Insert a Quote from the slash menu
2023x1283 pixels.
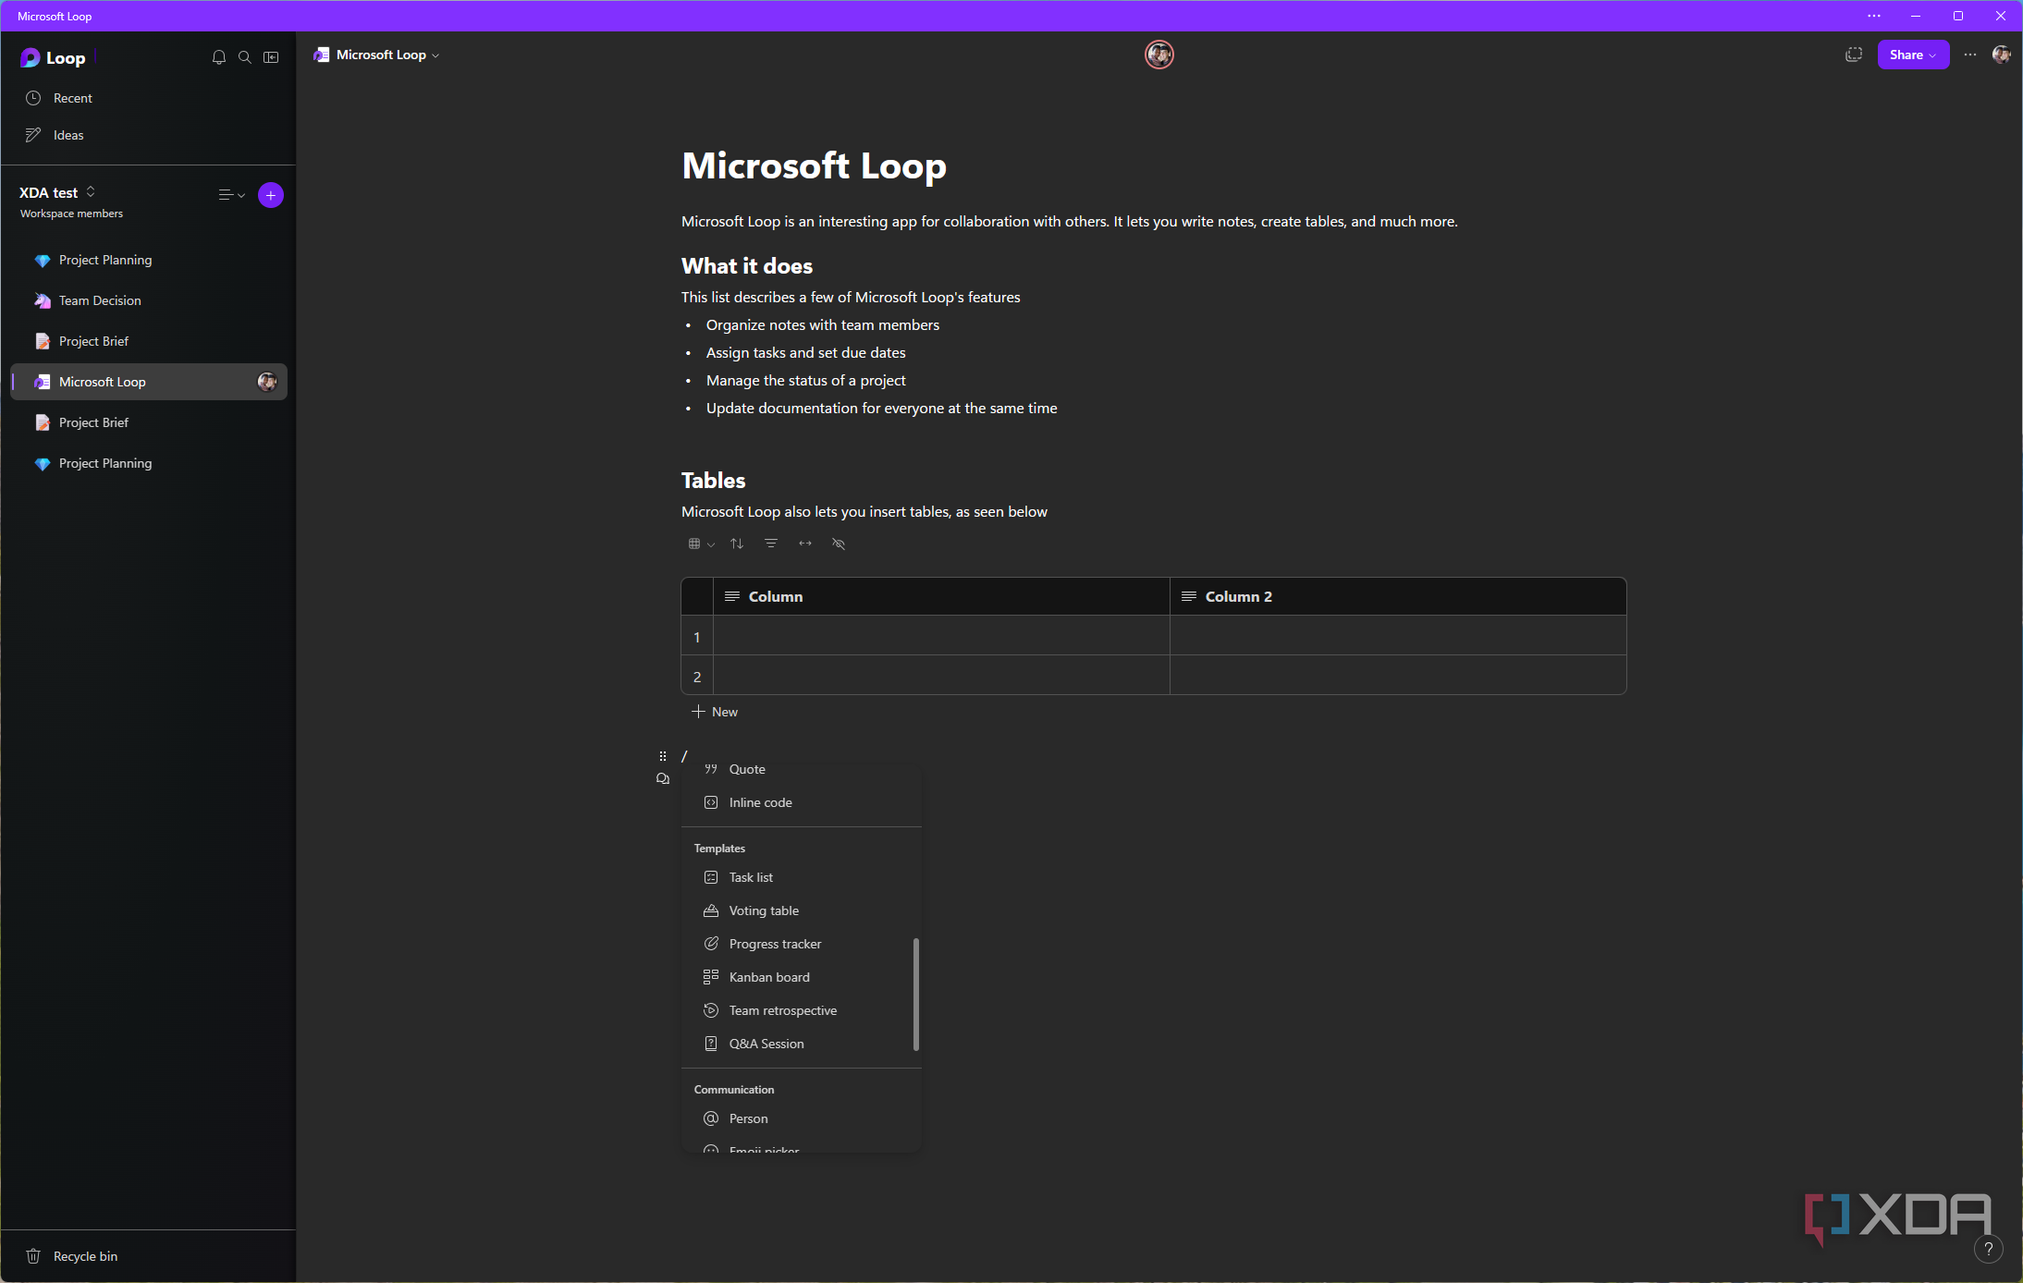[801, 769]
